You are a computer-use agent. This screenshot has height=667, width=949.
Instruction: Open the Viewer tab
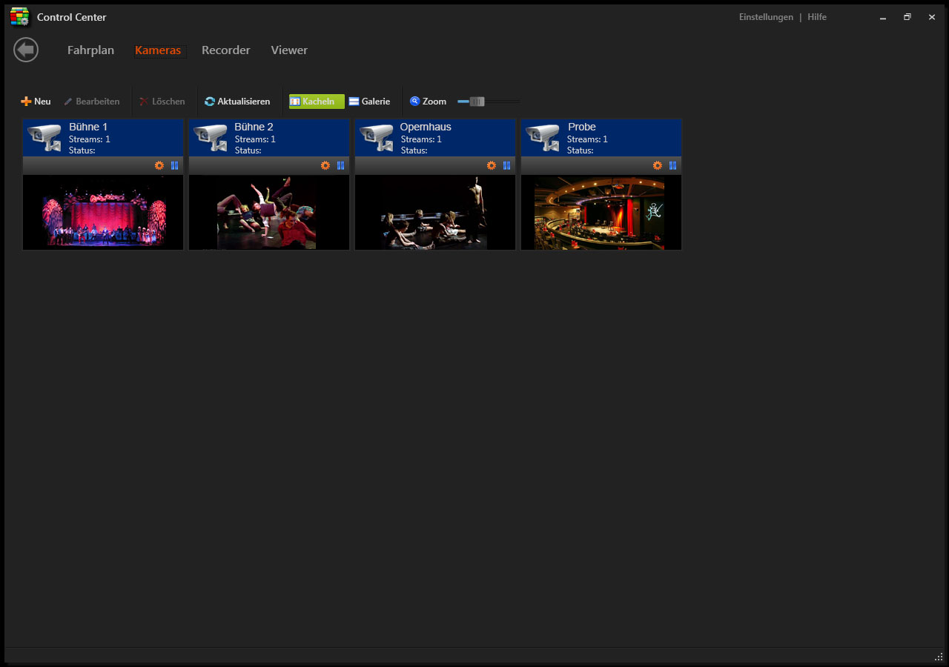pos(289,50)
